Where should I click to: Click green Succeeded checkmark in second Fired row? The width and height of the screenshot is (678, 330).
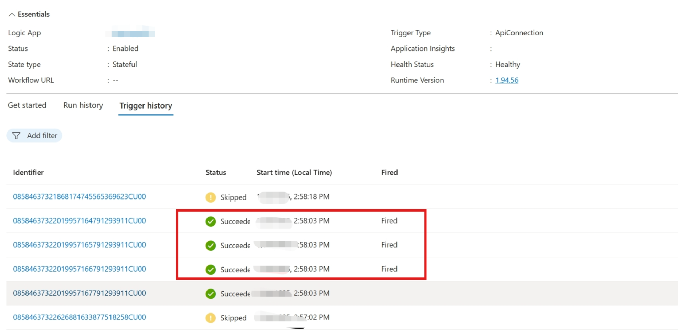pyautogui.click(x=211, y=246)
